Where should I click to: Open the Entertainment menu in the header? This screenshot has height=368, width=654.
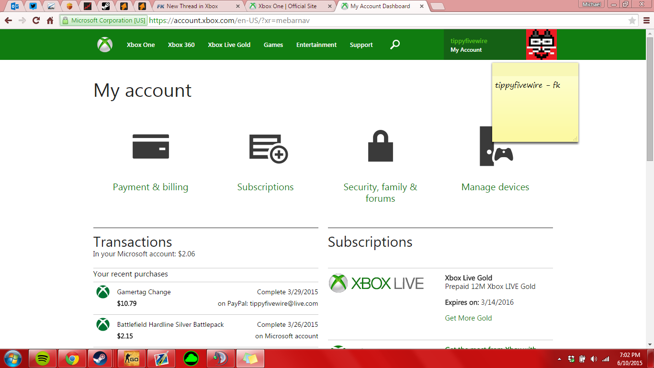(x=316, y=45)
